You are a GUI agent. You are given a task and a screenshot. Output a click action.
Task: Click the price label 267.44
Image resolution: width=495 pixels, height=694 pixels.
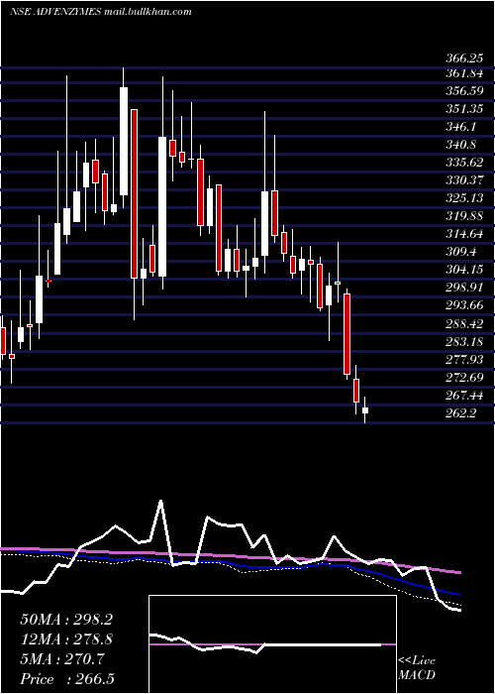[464, 395]
